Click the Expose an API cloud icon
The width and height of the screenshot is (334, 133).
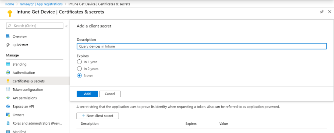(8, 107)
